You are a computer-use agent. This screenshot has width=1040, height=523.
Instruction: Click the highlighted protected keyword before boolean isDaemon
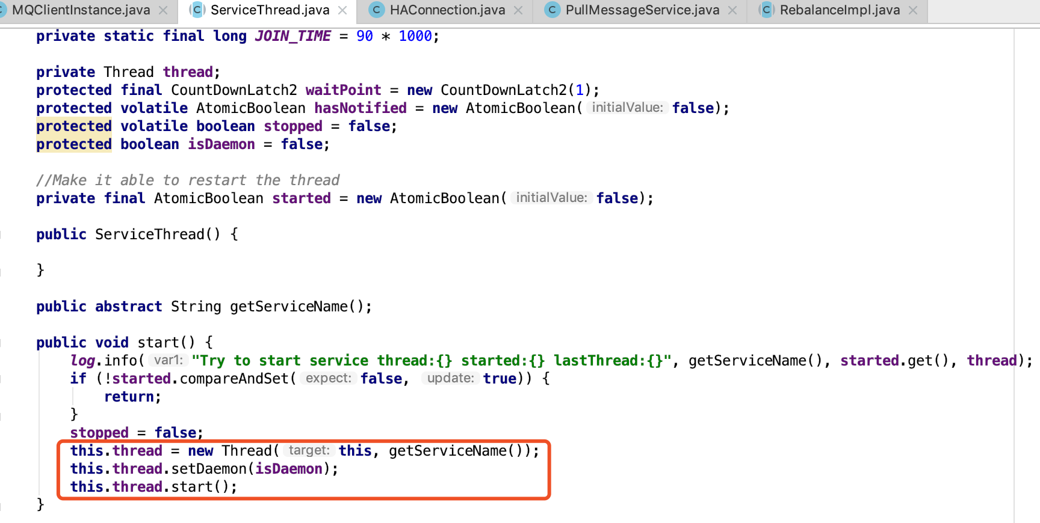tap(74, 144)
